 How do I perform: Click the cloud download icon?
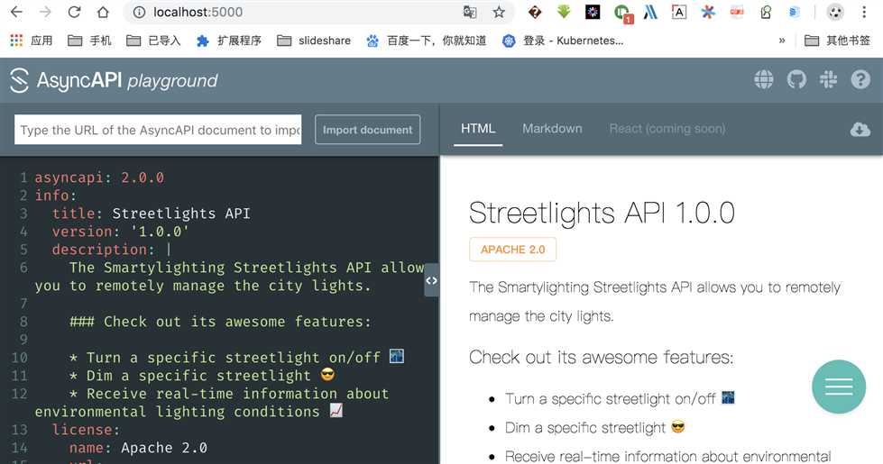[860, 130]
